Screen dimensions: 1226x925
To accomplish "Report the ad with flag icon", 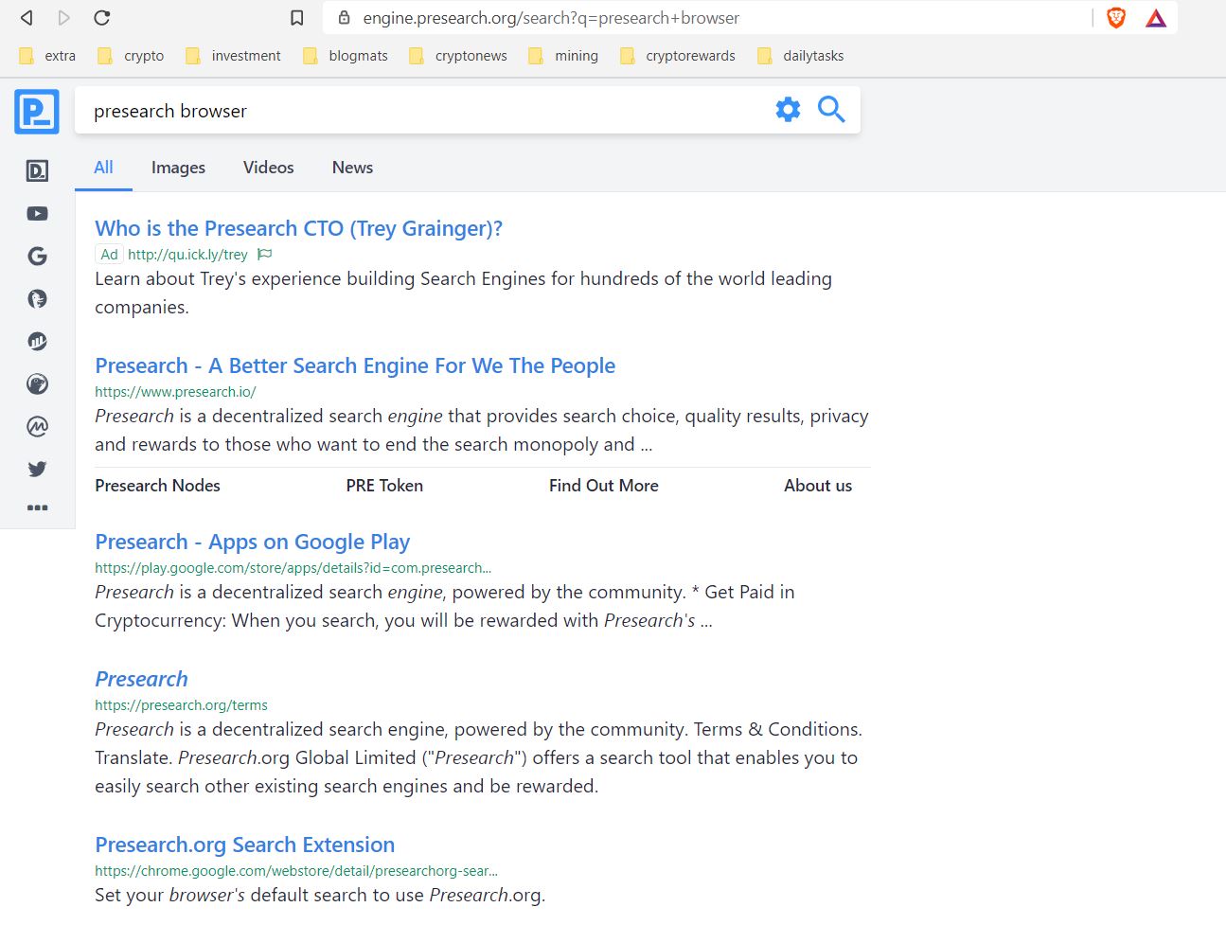I will point(265,254).
